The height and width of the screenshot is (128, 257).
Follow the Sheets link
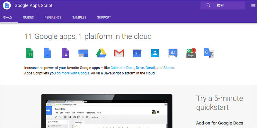pos(169,68)
